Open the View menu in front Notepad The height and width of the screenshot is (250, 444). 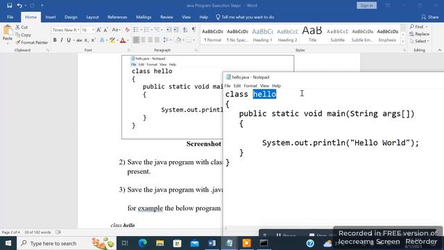pyautogui.click(x=264, y=85)
